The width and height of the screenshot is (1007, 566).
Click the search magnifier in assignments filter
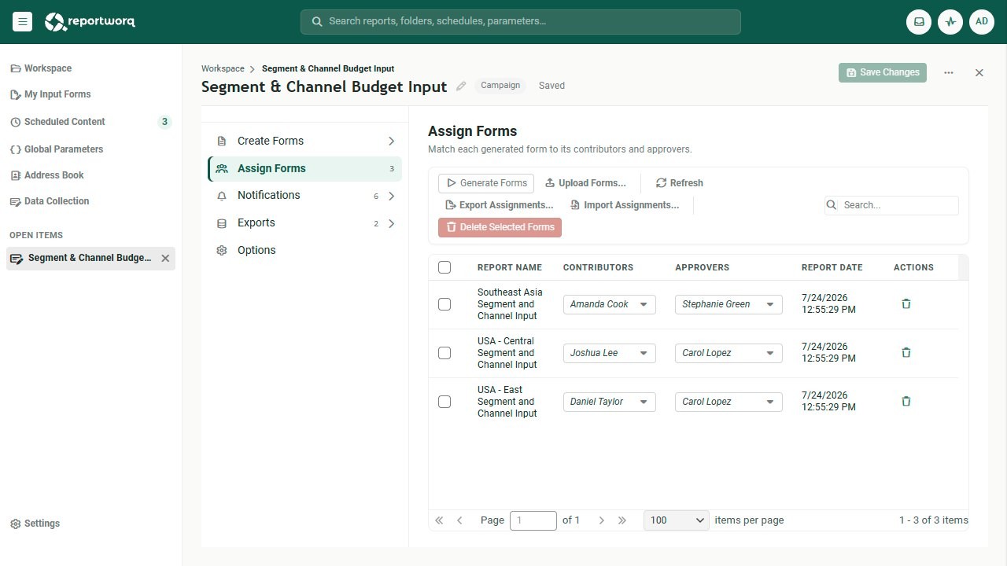point(832,205)
